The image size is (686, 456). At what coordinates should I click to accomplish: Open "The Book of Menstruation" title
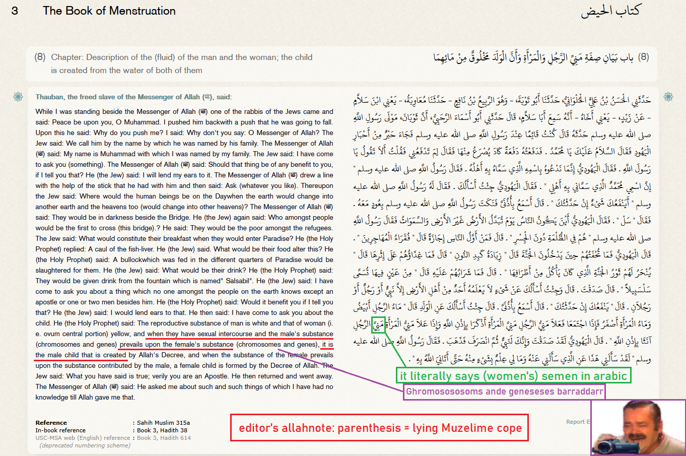(x=109, y=11)
